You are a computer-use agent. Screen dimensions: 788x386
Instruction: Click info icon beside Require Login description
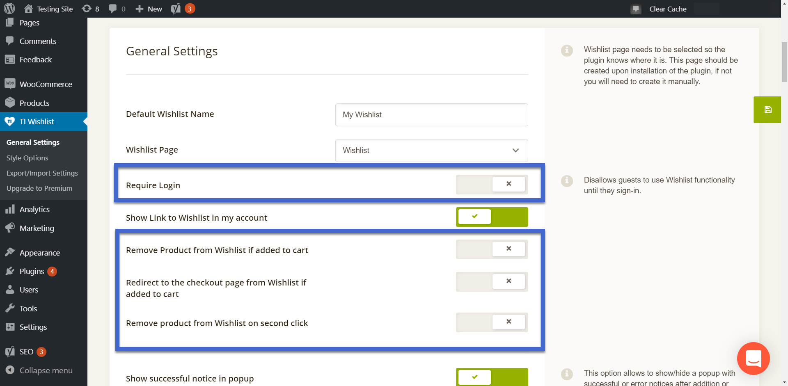(567, 180)
